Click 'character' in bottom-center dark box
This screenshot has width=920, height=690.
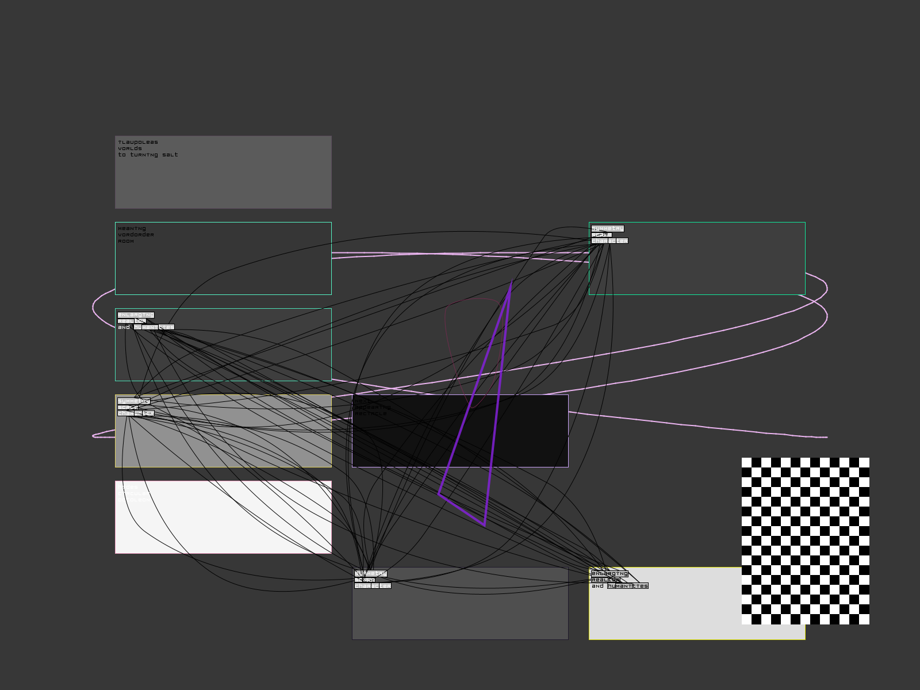coord(373,586)
